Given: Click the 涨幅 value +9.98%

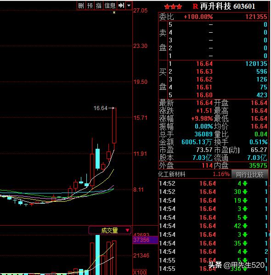Looking at the screenshot, I should [x=202, y=118].
